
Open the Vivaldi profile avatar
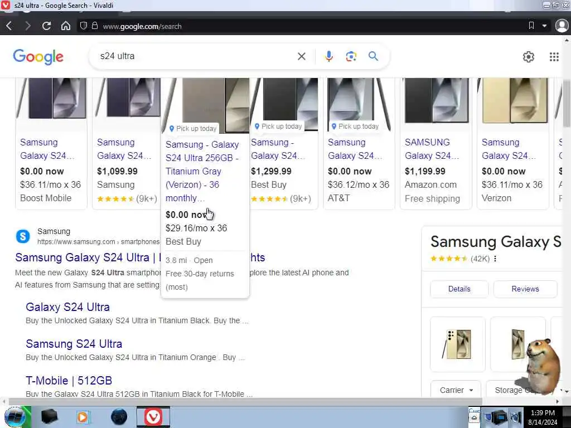click(562, 26)
